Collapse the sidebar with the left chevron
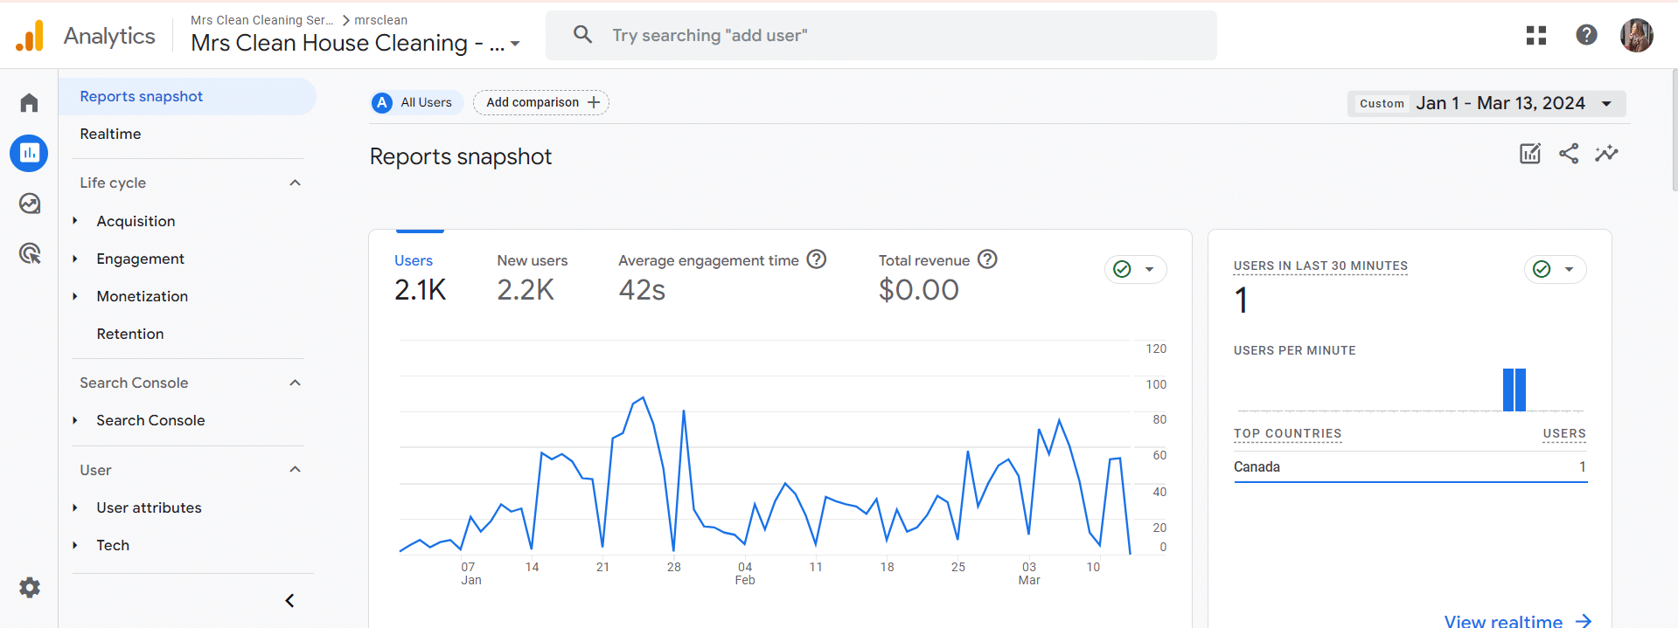The width and height of the screenshot is (1678, 628). coord(289,601)
